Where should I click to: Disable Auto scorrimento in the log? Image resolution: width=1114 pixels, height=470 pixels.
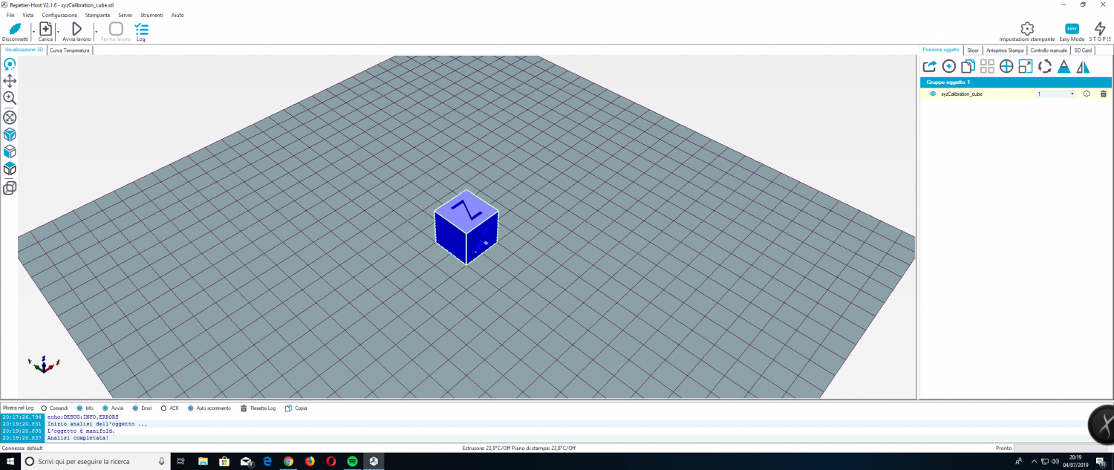click(x=191, y=408)
